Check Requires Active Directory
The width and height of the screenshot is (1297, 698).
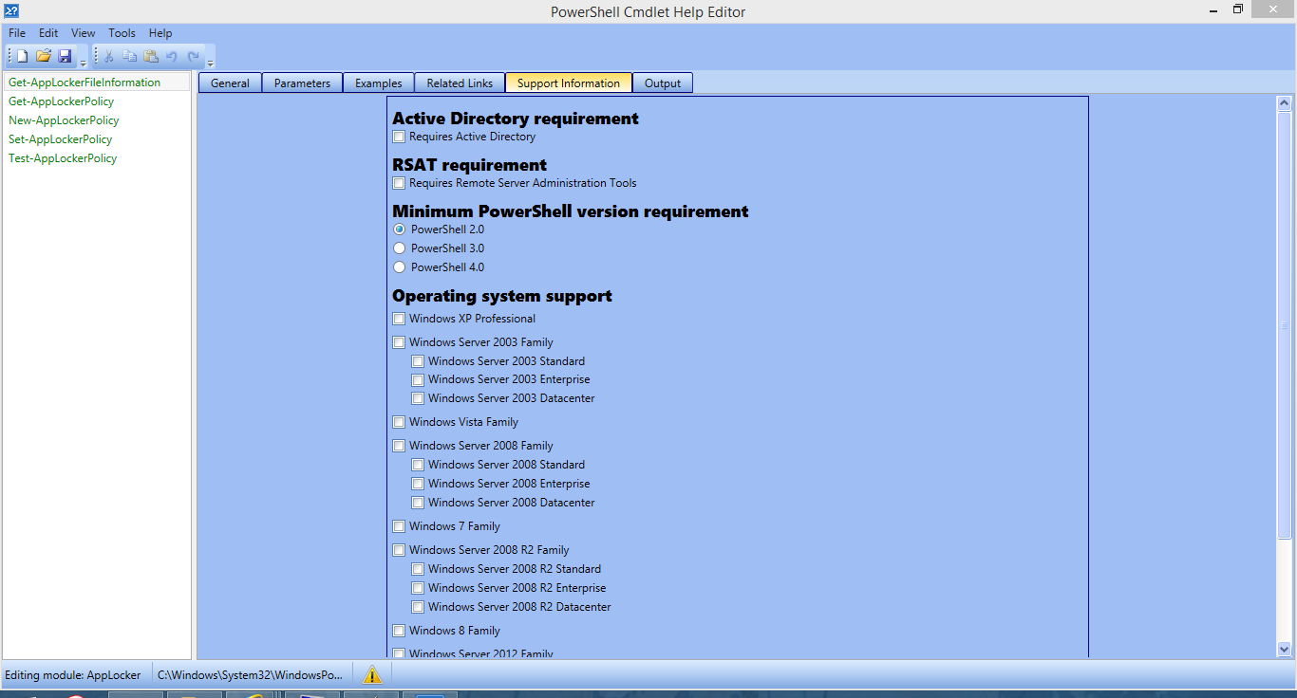pos(399,137)
